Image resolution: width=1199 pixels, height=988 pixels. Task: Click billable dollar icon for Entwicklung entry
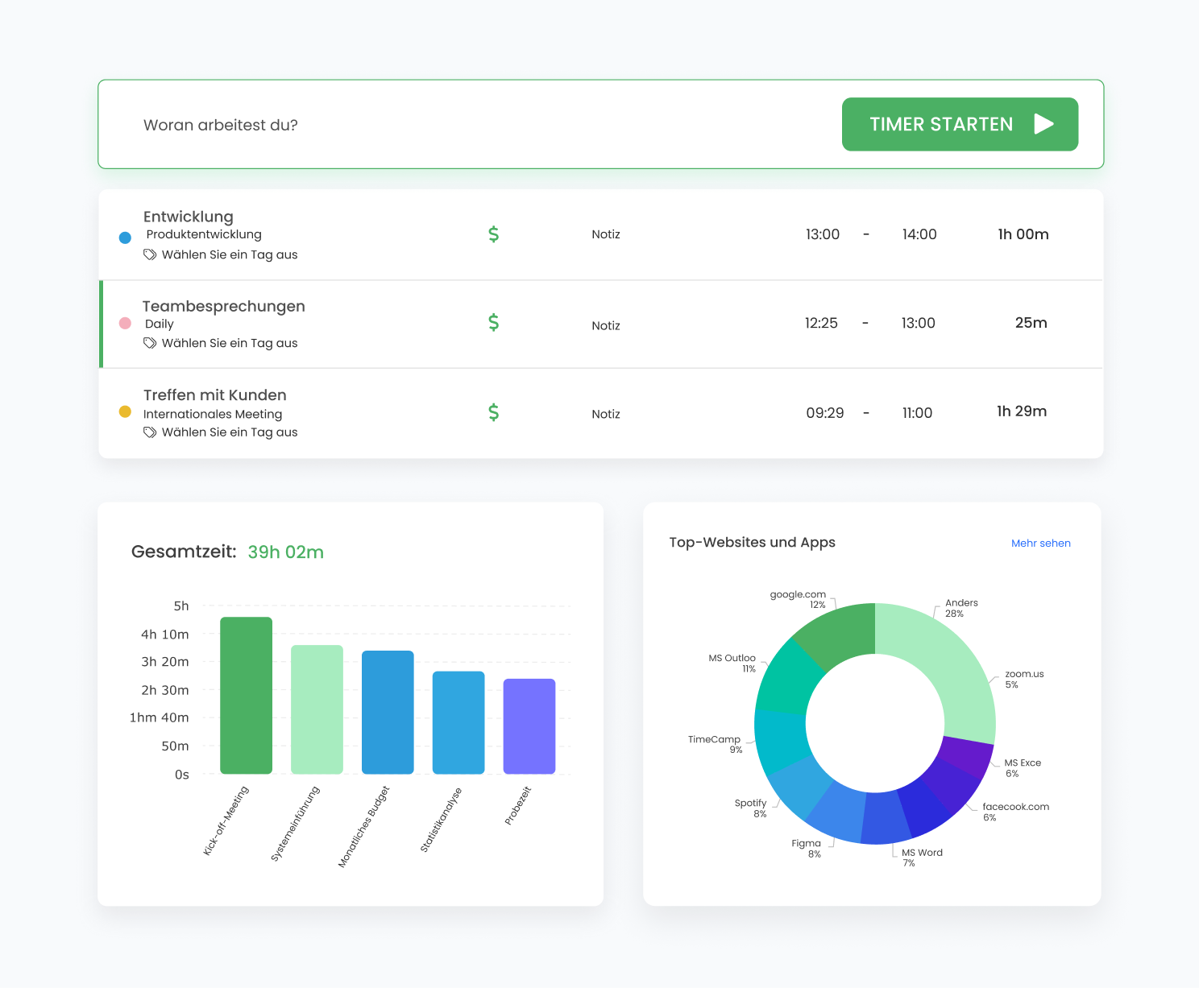click(493, 234)
